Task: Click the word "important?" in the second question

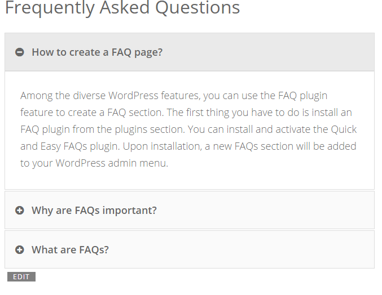Action: coord(130,210)
